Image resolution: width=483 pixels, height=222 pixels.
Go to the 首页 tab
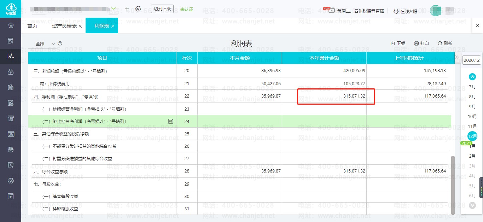(32, 26)
